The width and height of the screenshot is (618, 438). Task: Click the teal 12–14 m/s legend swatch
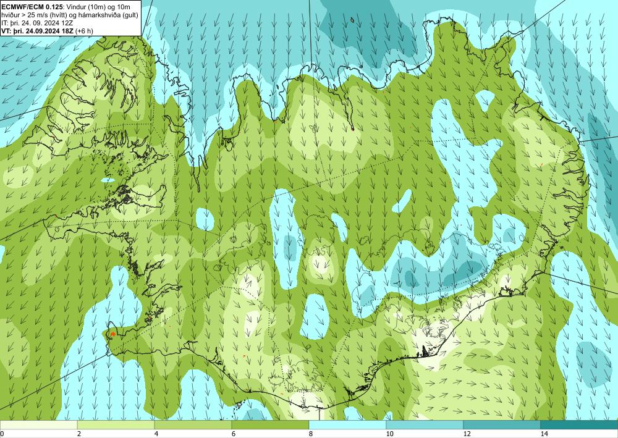(x=502, y=424)
